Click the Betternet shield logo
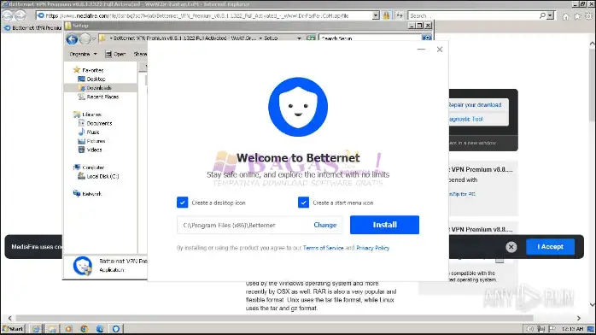596x335 pixels. click(298, 107)
